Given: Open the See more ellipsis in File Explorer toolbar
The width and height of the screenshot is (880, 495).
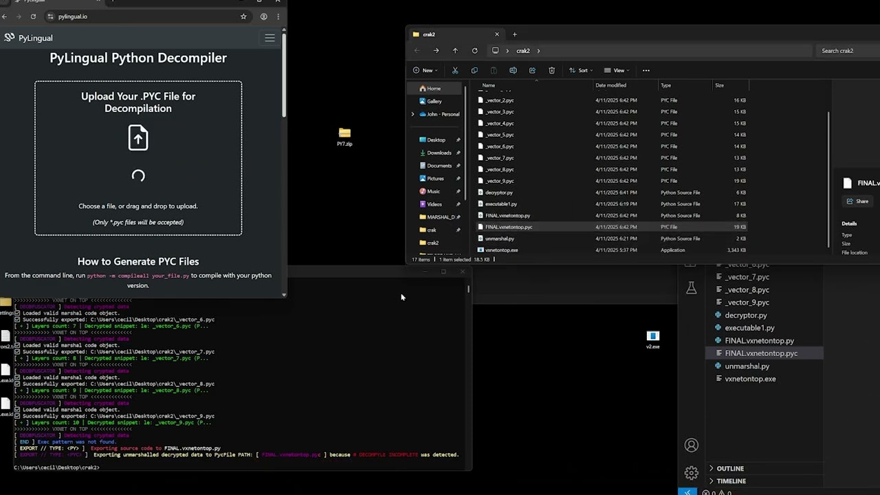Looking at the screenshot, I should pos(646,70).
